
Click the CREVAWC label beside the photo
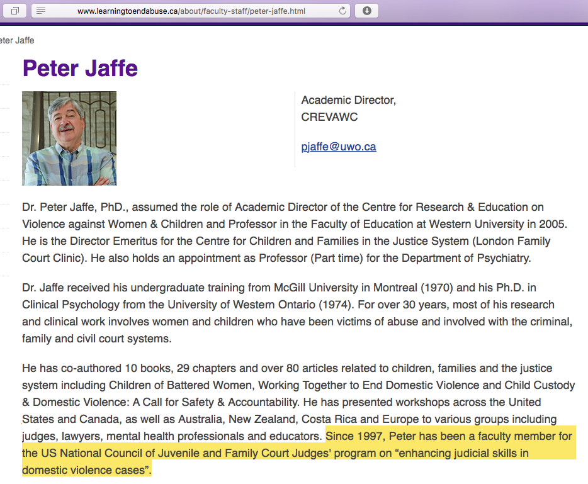pos(330,117)
